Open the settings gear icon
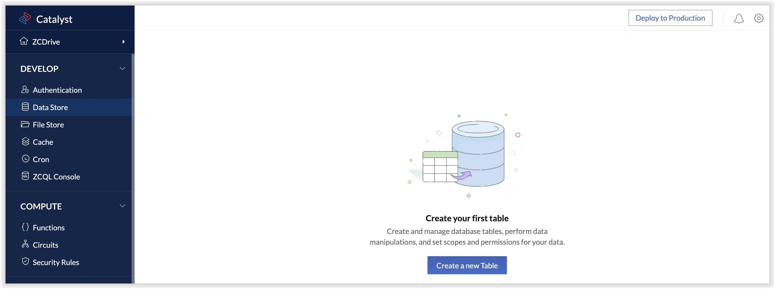This screenshot has width=775, height=289. click(758, 18)
